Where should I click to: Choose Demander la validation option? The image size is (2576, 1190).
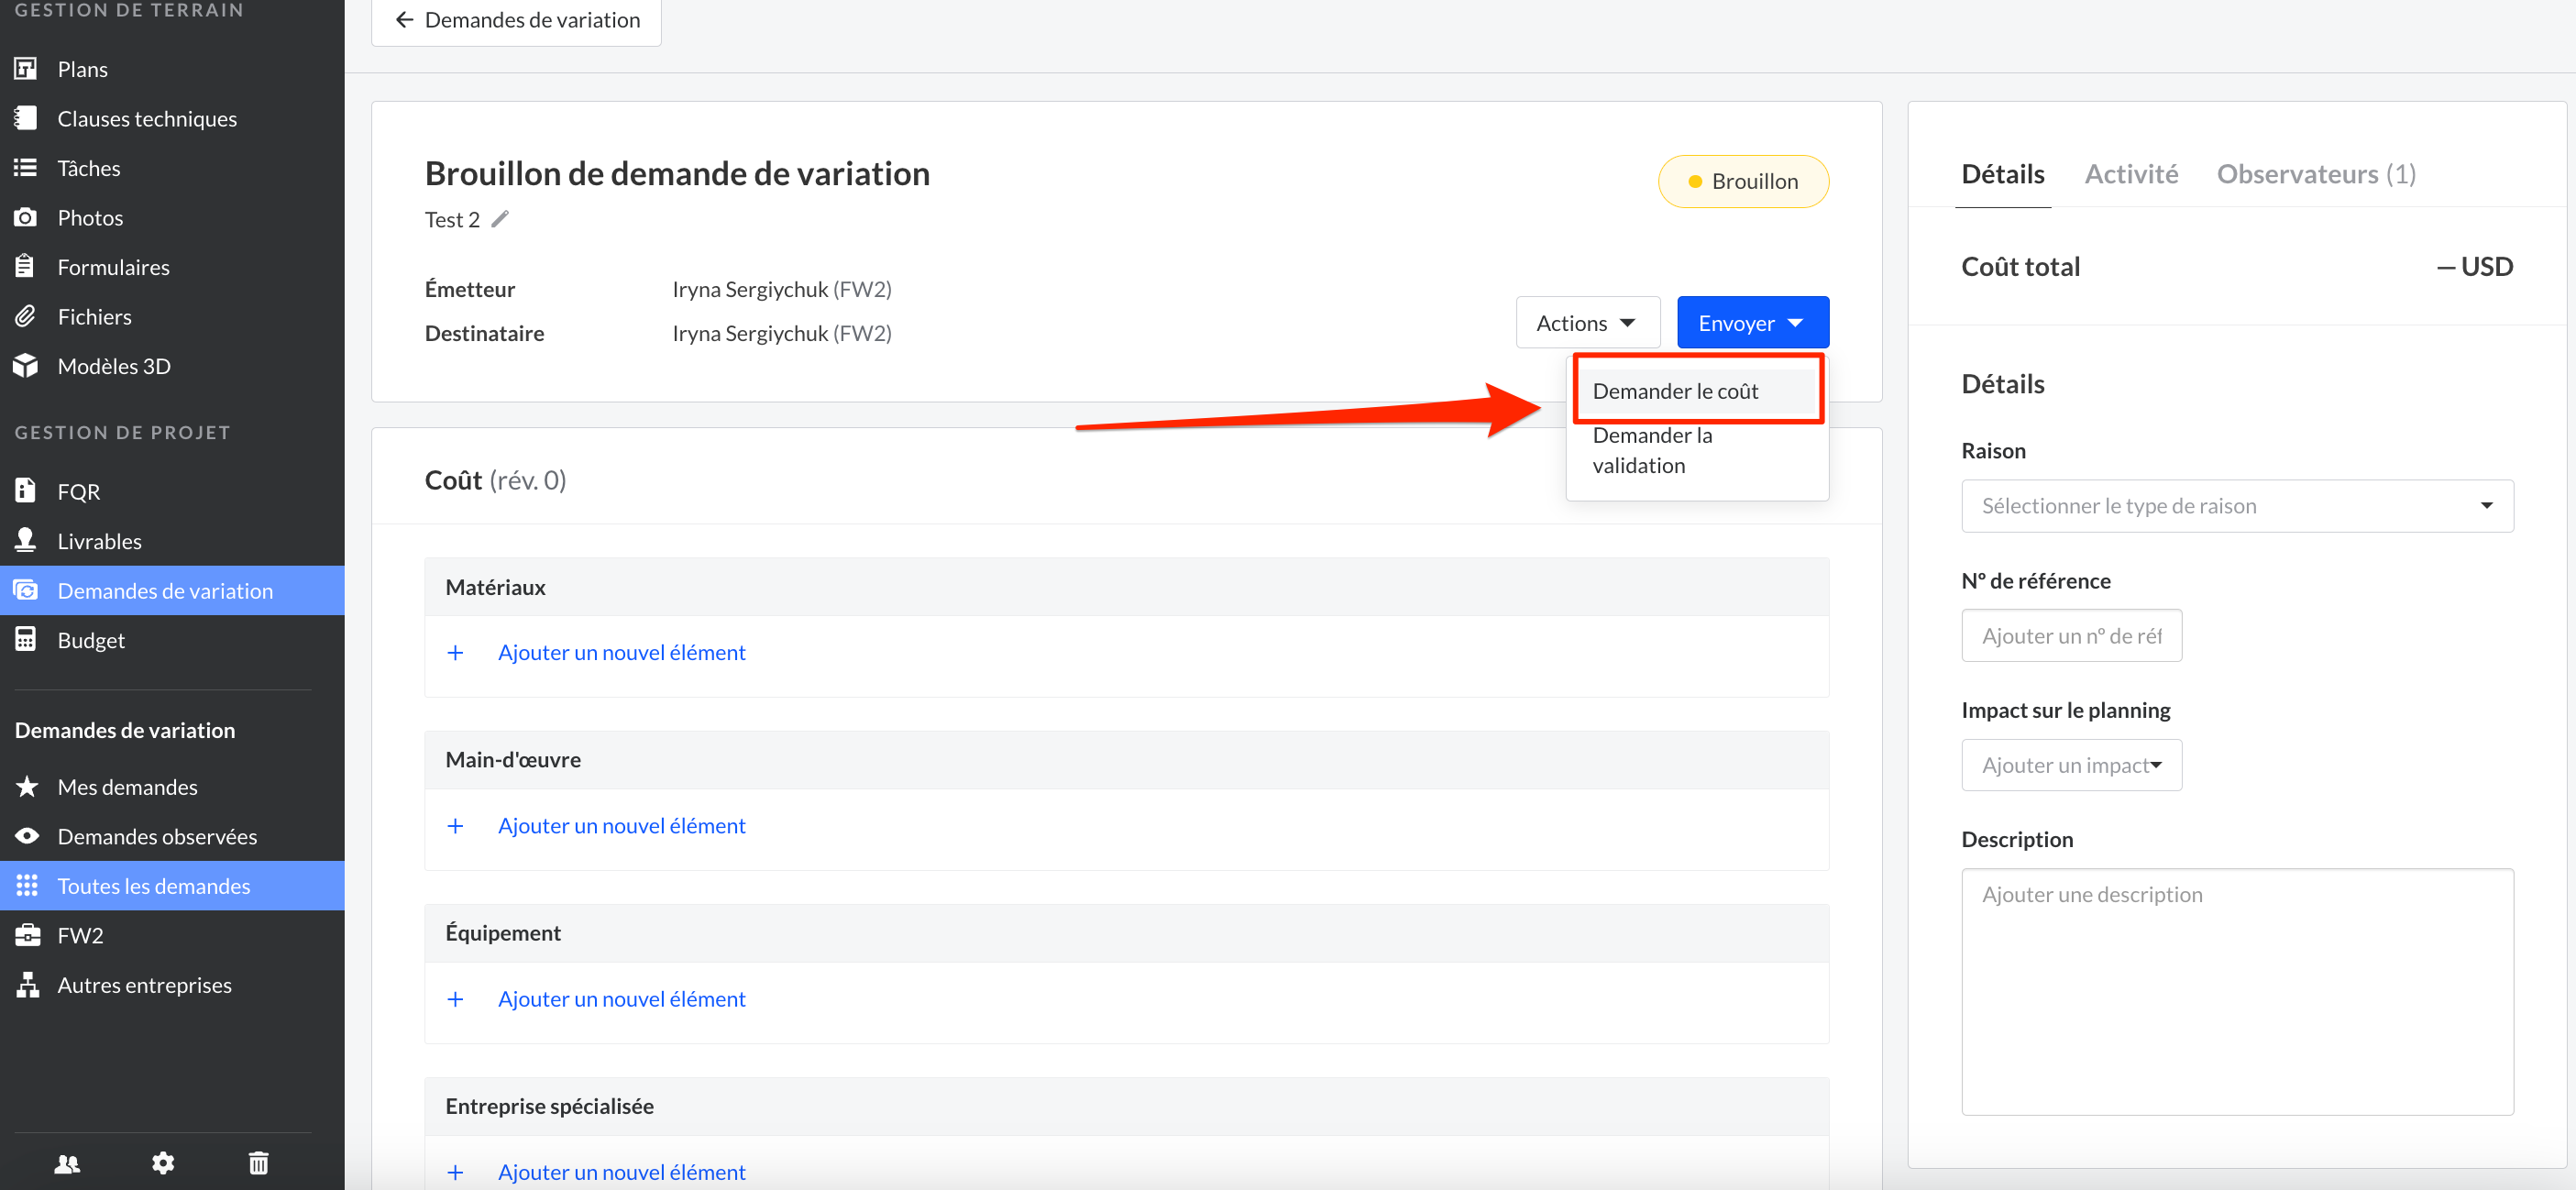(1652, 450)
